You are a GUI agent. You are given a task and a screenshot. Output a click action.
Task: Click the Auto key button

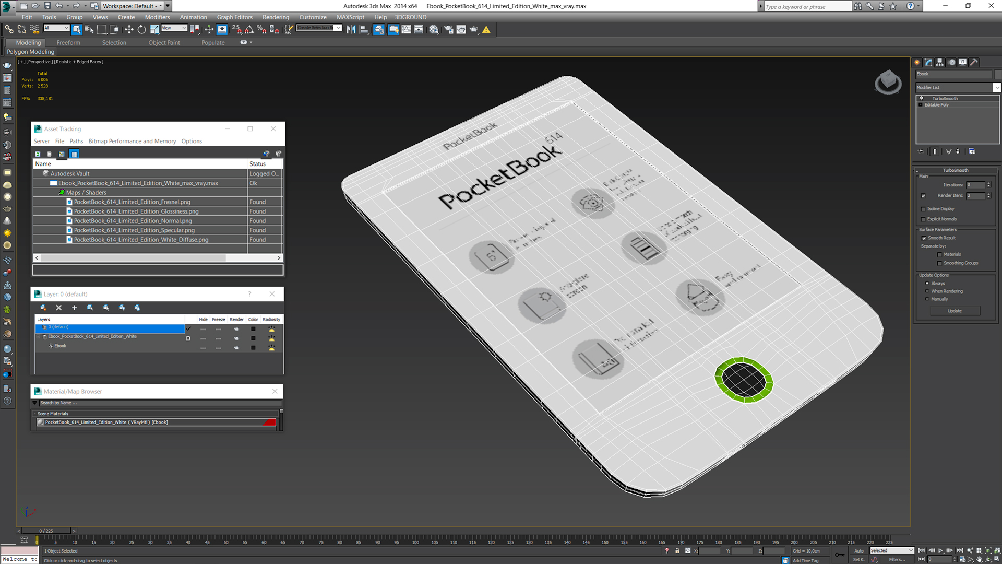(858, 551)
